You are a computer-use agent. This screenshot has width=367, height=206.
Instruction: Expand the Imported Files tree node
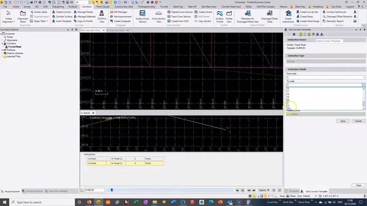click(2, 57)
